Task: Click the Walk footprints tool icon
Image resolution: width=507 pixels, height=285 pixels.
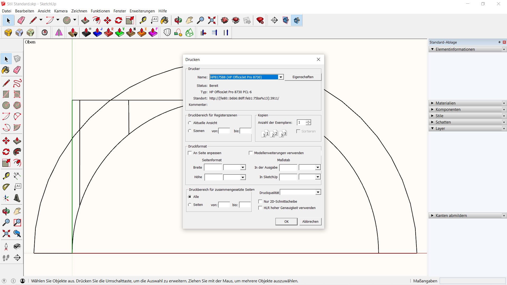Action: 6,258
